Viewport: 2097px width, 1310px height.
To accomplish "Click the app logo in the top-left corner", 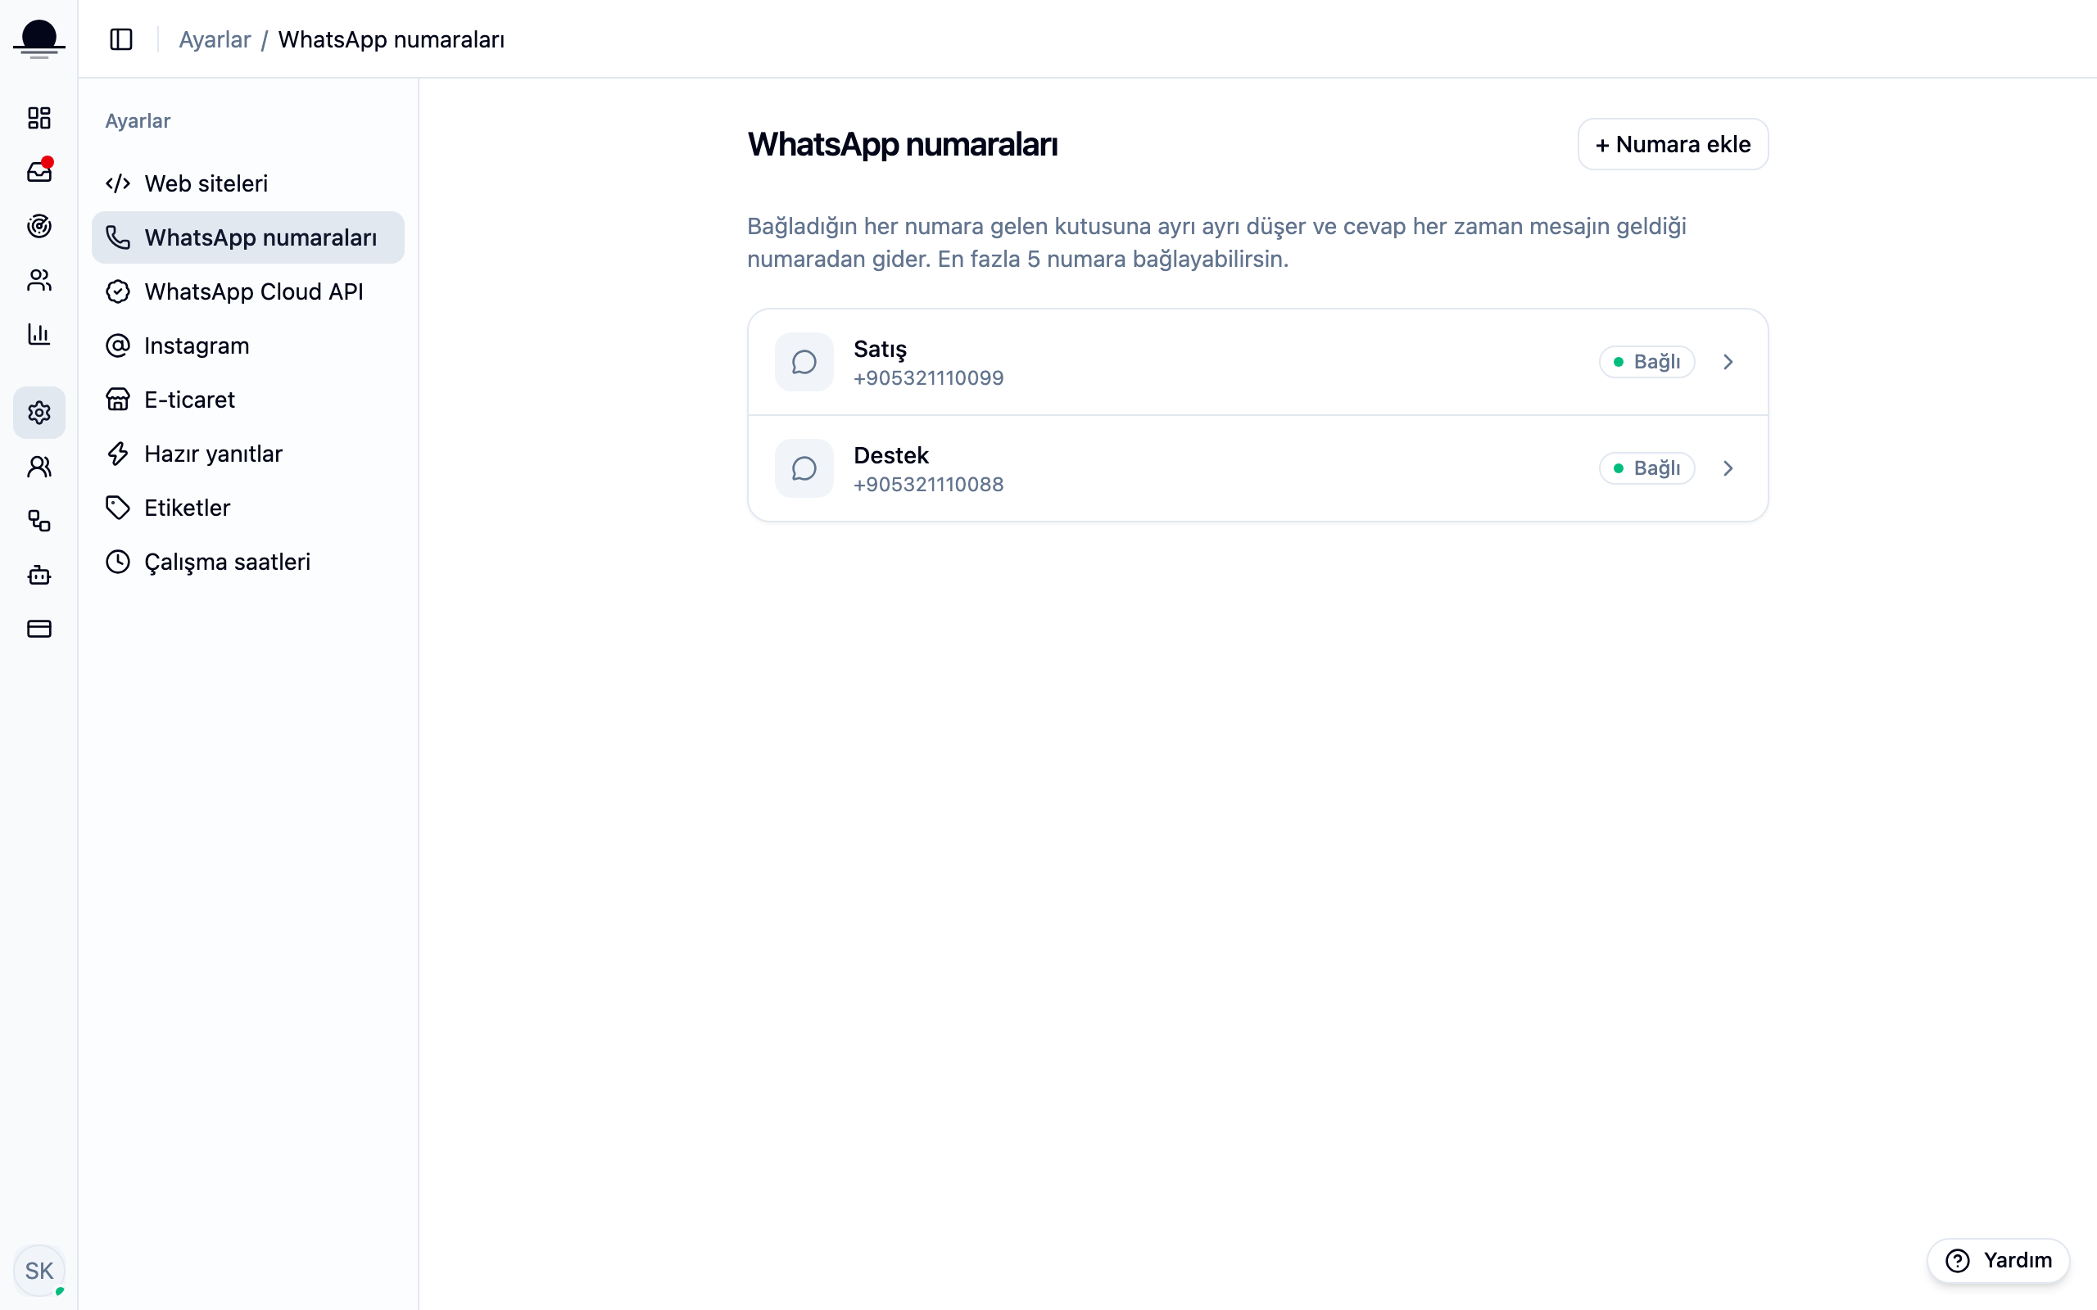I will (x=39, y=39).
